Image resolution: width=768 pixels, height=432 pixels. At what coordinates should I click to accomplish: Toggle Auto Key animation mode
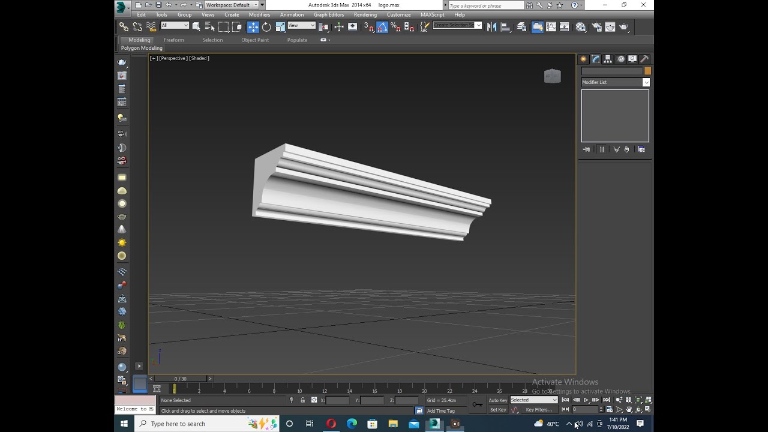coord(498,400)
